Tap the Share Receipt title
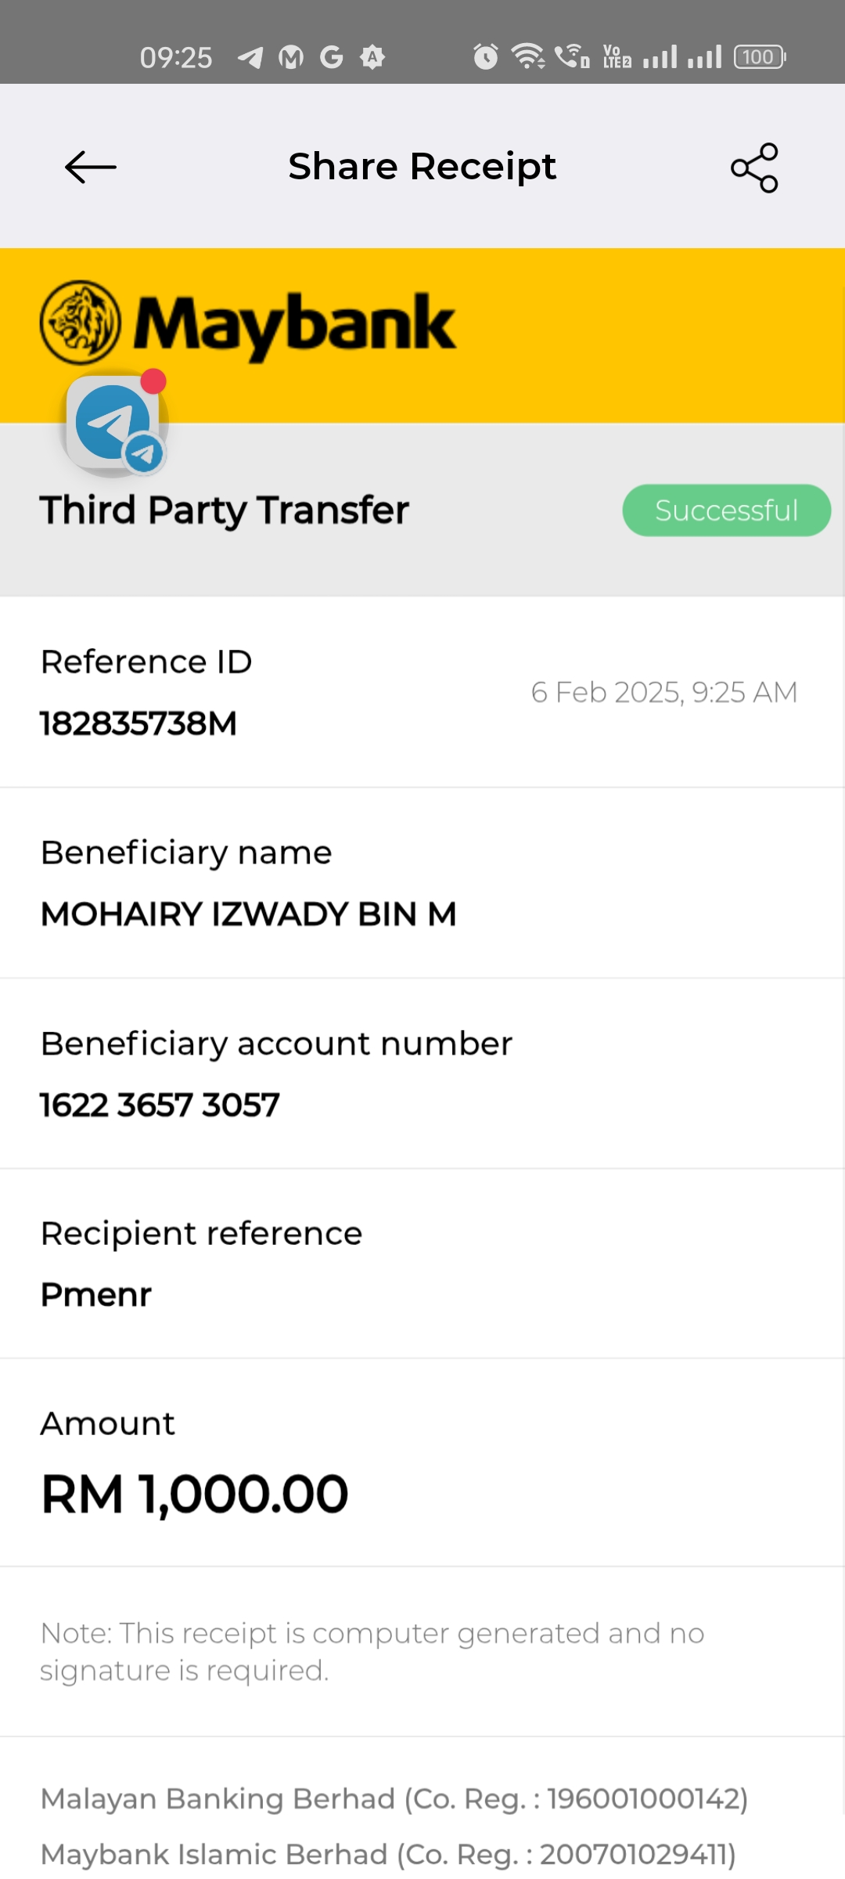 tap(422, 167)
